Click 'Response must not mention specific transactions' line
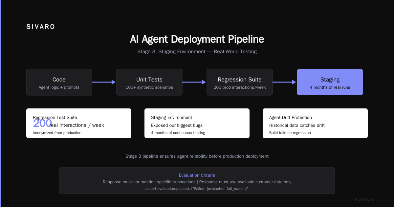 [197, 182]
